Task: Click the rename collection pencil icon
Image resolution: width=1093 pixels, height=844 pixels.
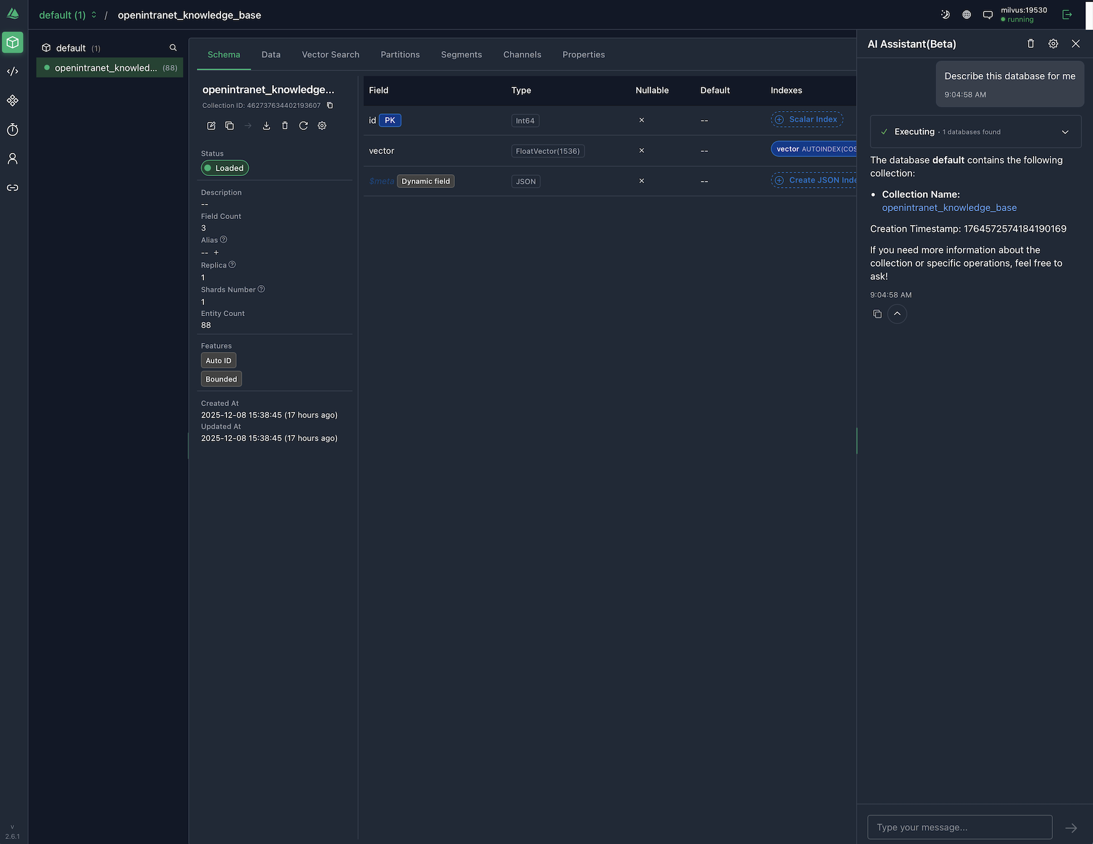Action: (x=211, y=126)
